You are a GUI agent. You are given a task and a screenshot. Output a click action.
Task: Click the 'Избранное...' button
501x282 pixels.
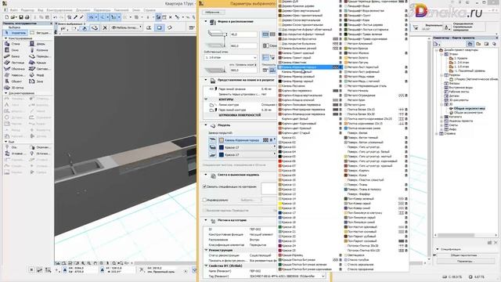pos(214,13)
